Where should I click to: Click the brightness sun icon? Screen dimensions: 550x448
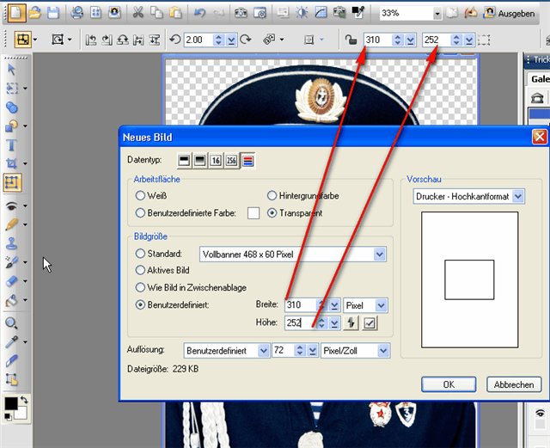coord(302,13)
